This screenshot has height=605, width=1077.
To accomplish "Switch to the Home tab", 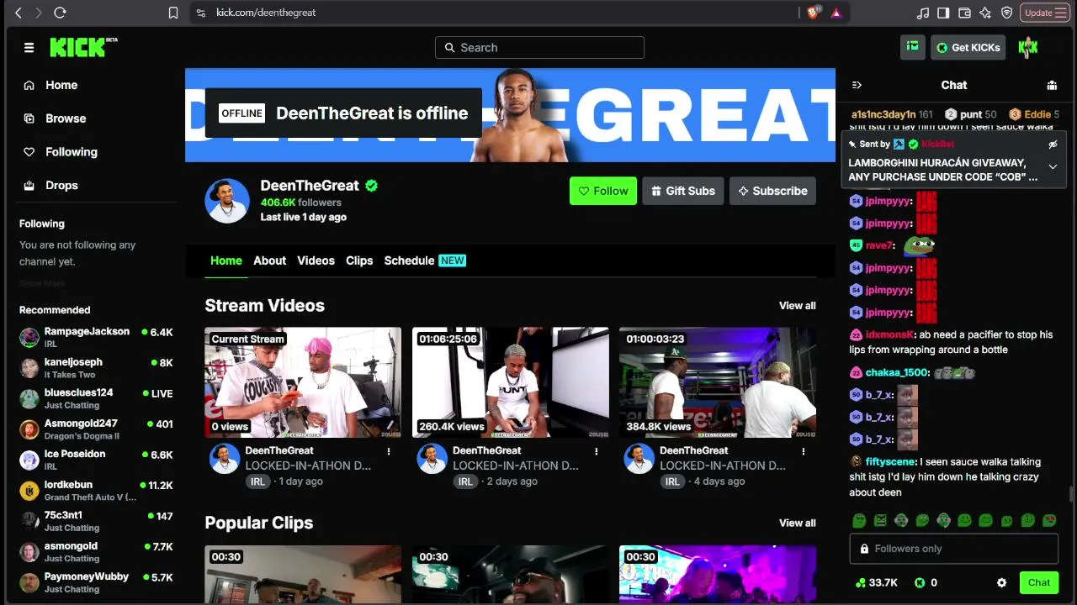I will pyautogui.click(x=226, y=260).
